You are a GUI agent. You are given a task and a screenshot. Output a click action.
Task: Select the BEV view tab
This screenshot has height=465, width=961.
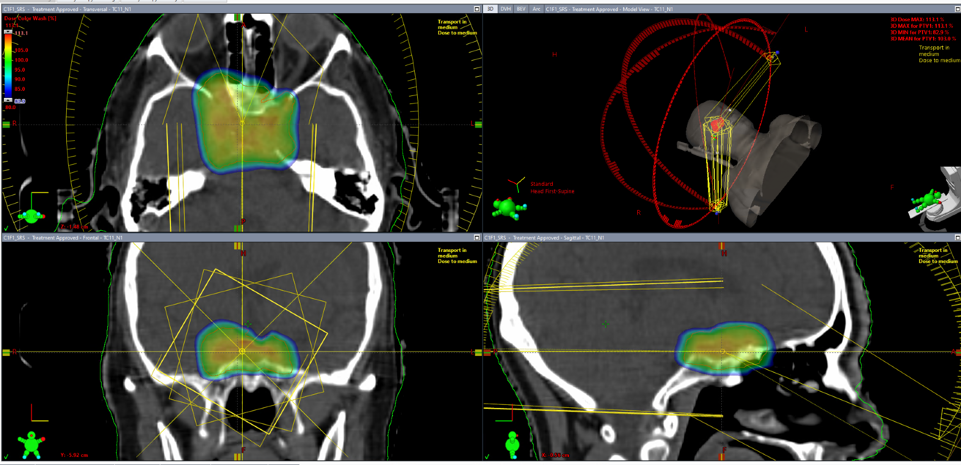(521, 9)
